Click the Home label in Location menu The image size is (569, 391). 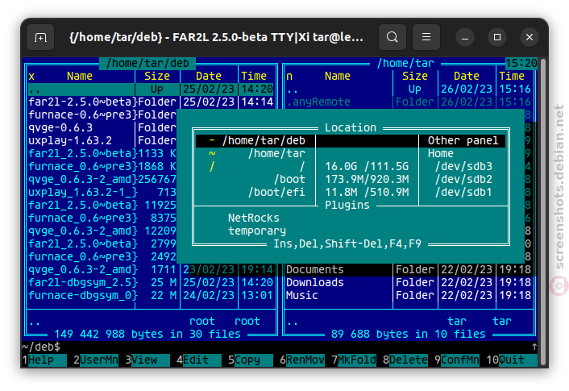coord(441,153)
